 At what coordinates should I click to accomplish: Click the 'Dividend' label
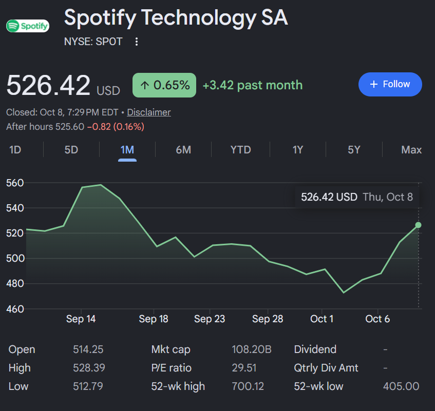pyautogui.click(x=315, y=349)
